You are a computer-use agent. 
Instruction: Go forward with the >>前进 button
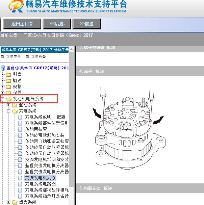pos(86,24)
